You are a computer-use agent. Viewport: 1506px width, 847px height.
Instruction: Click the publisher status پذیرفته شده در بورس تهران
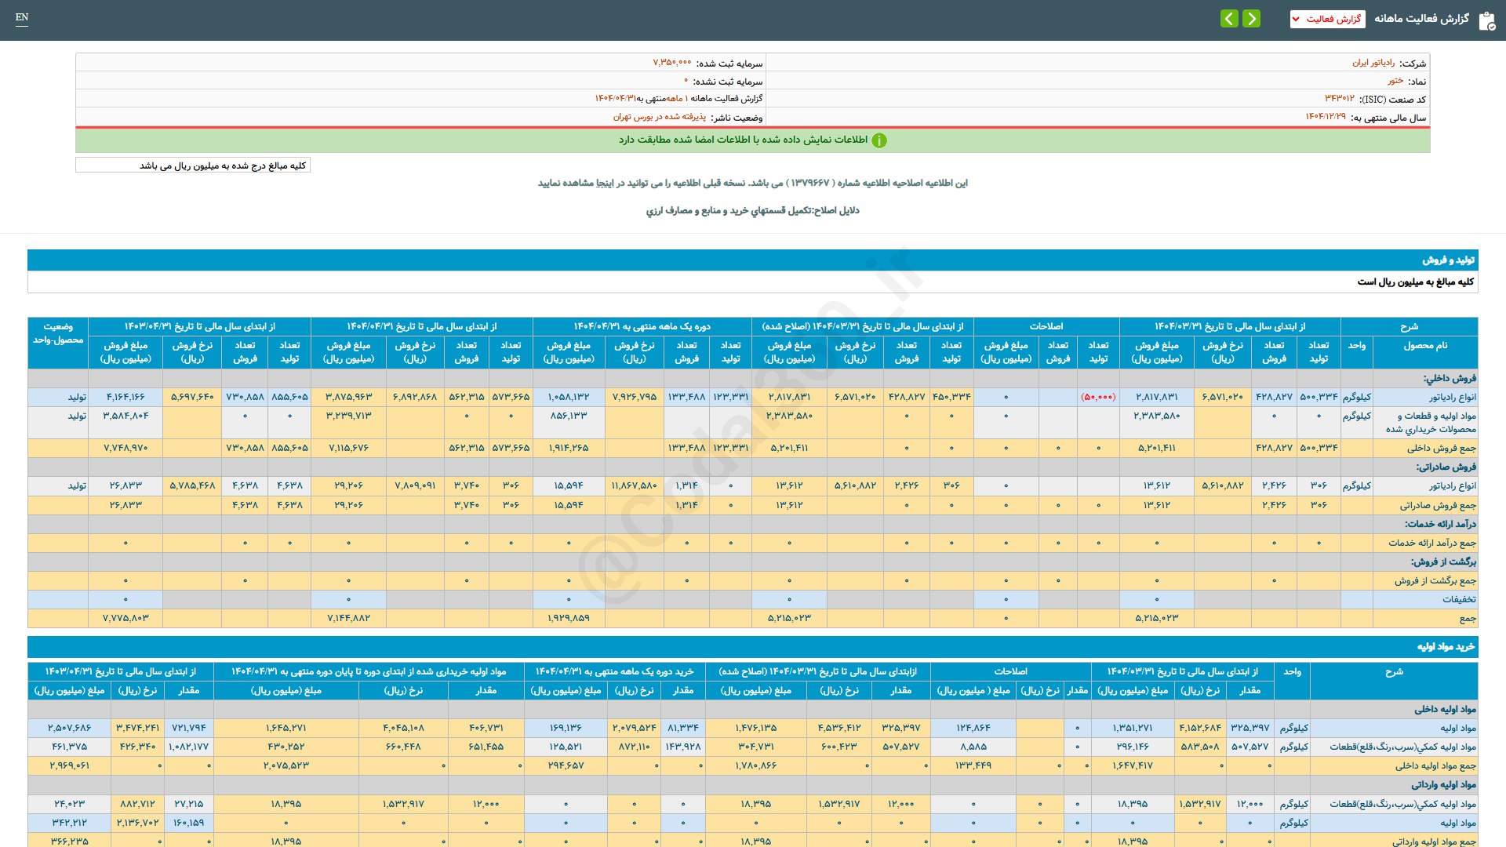pos(660,117)
